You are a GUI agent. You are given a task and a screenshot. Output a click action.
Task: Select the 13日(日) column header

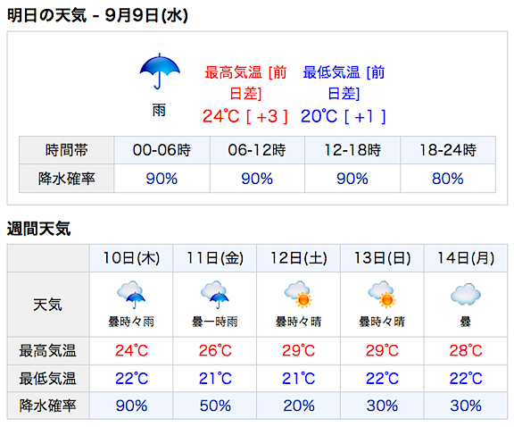point(382,258)
